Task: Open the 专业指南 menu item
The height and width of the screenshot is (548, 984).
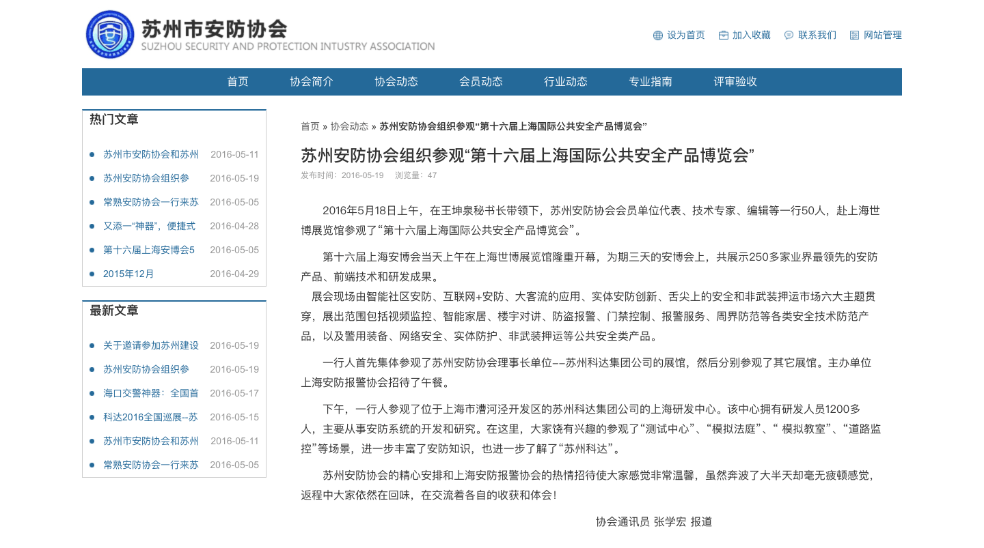Action: click(x=651, y=82)
